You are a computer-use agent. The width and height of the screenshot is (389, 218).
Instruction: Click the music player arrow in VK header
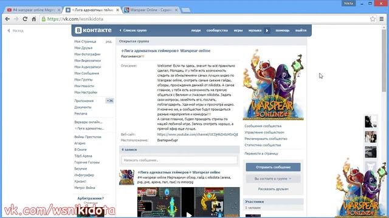[267, 30]
